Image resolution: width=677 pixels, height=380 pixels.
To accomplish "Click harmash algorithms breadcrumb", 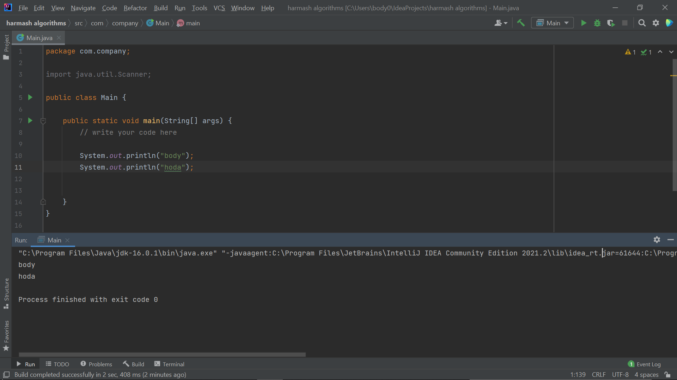I will (36, 23).
